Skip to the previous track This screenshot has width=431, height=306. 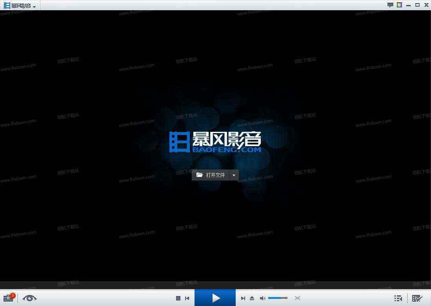(187, 299)
